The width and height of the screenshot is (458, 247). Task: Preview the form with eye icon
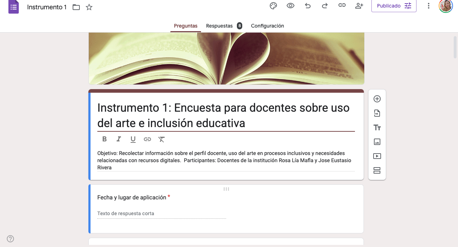click(291, 6)
